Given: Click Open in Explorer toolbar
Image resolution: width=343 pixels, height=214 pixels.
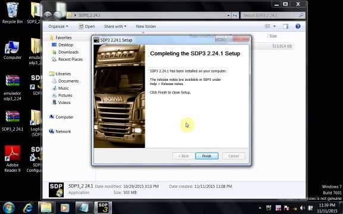Looking at the screenshot, I should pos(87,26).
